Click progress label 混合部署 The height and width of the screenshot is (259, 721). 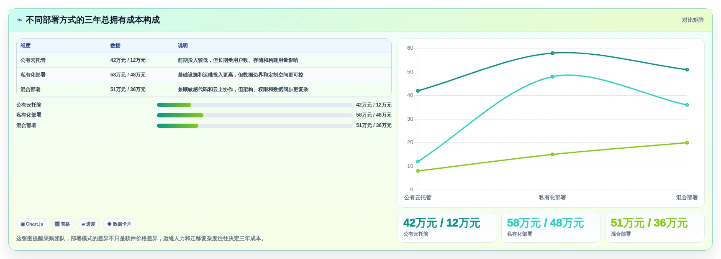(x=26, y=126)
